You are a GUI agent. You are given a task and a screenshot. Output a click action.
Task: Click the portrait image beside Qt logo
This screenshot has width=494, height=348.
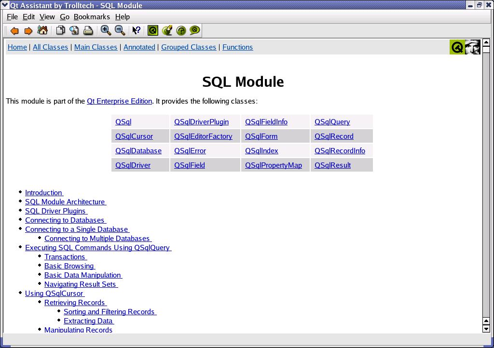[473, 47]
